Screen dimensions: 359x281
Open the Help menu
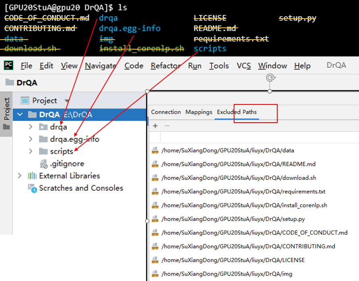(x=302, y=66)
